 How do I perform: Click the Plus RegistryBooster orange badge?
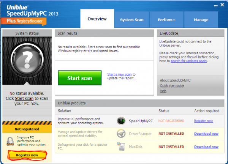coord(24,21)
